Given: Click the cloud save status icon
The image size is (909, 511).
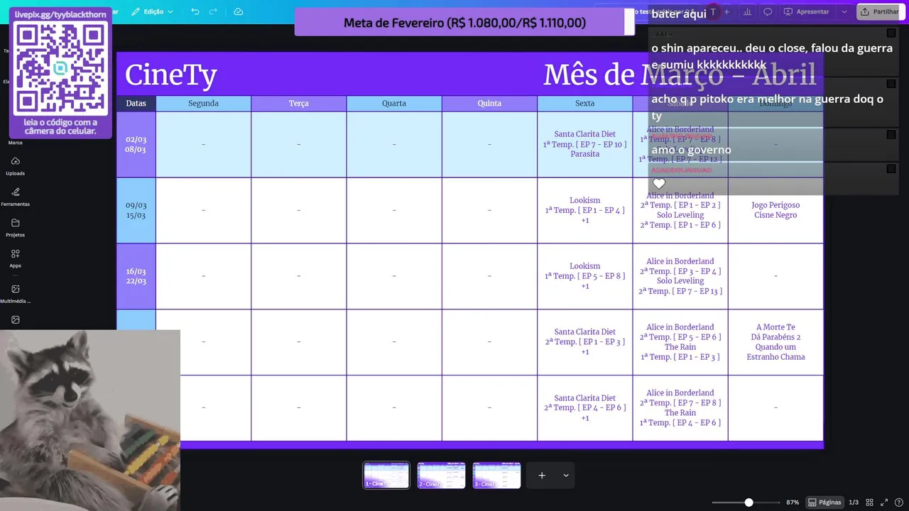Looking at the screenshot, I should [239, 11].
